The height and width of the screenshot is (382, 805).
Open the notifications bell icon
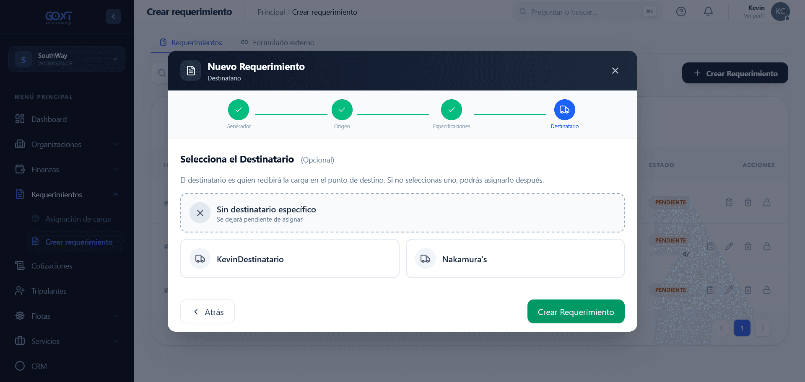point(708,12)
